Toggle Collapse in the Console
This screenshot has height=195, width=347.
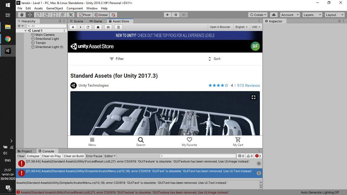(33, 156)
